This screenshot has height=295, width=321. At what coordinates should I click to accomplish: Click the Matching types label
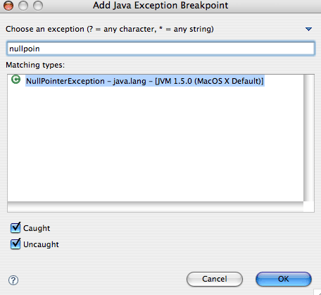coord(35,65)
